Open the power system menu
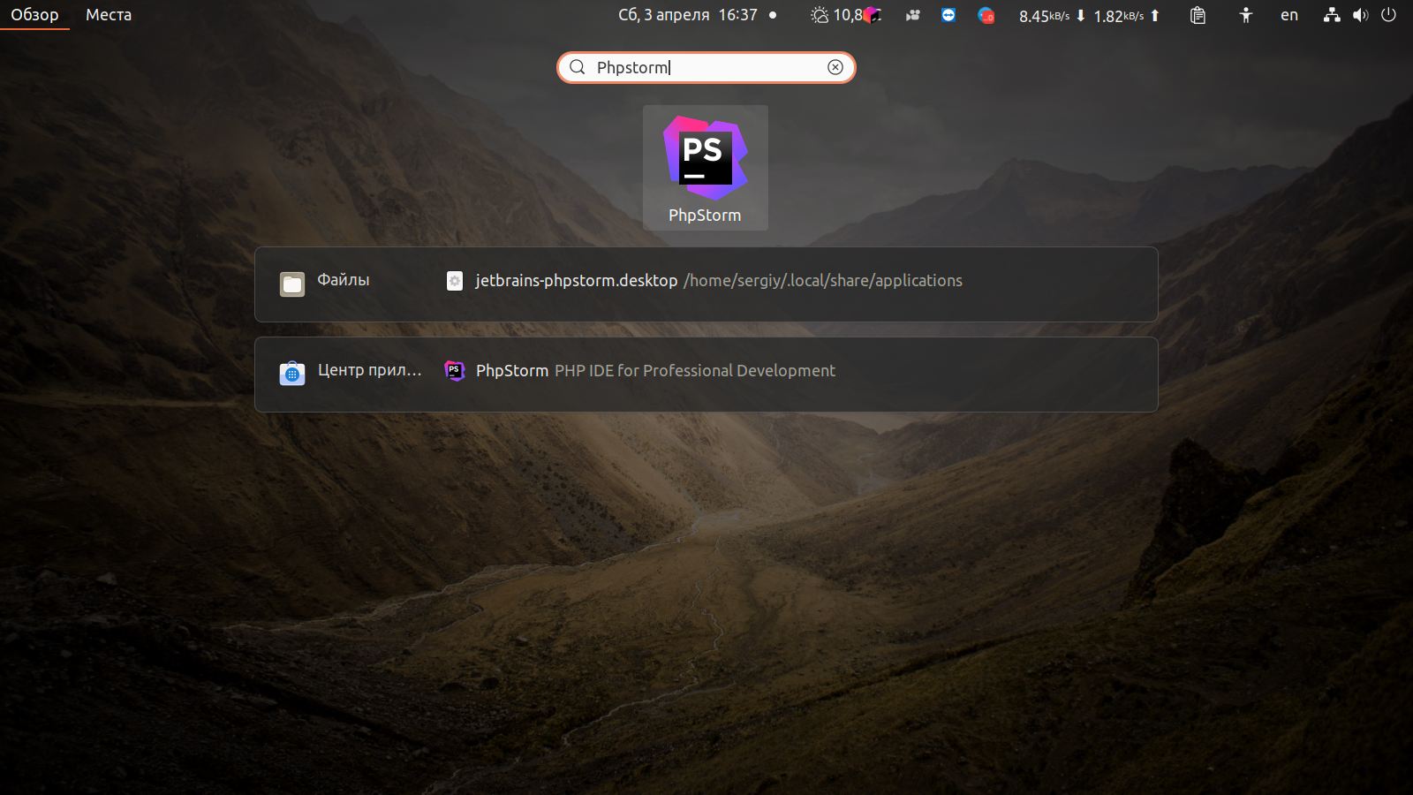 pyautogui.click(x=1389, y=15)
